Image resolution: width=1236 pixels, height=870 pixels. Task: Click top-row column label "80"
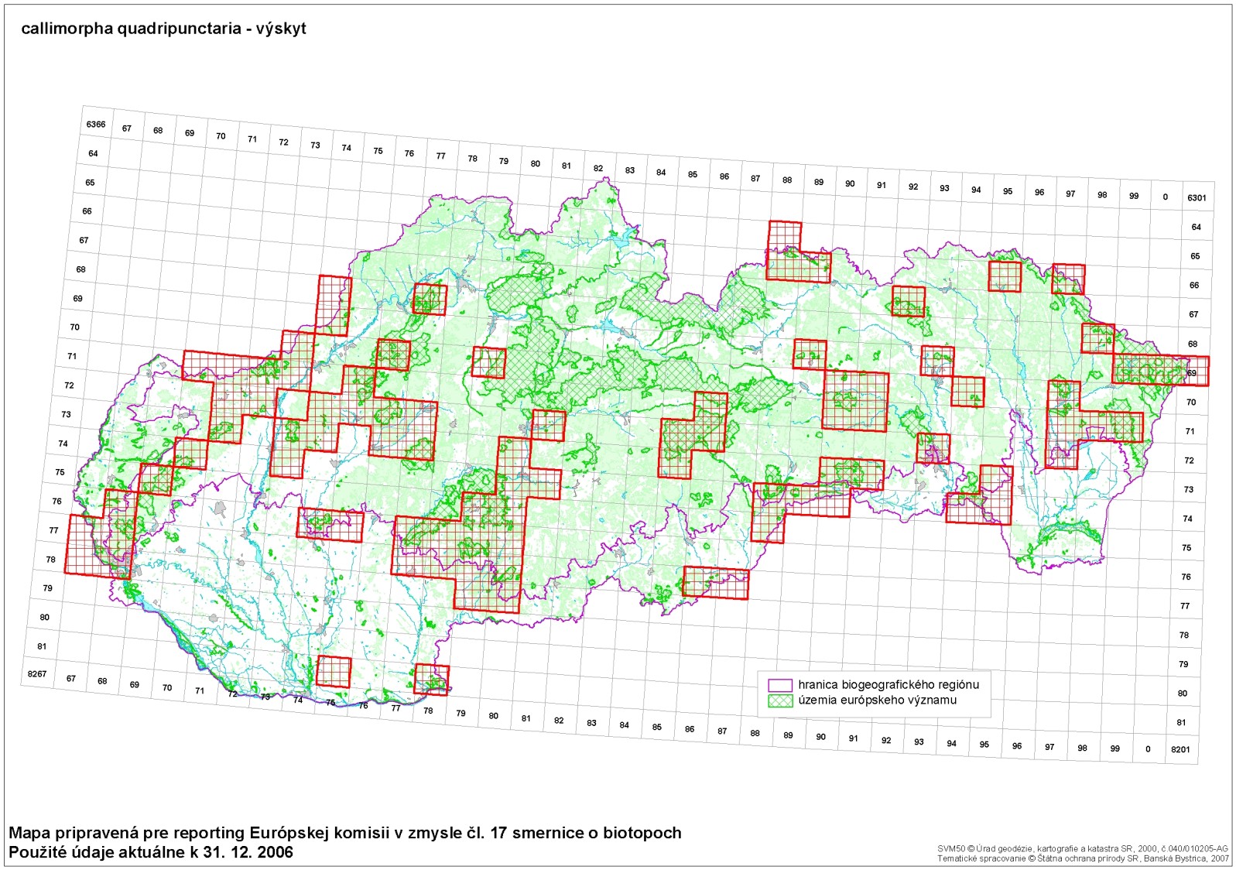[x=536, y=164]
